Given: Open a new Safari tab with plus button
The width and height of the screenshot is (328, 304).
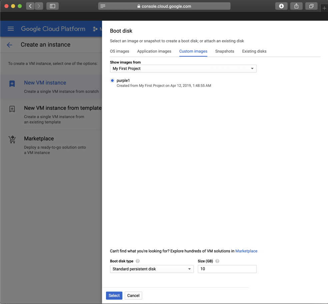Looking at the screenshot, I should coord(324,8).
